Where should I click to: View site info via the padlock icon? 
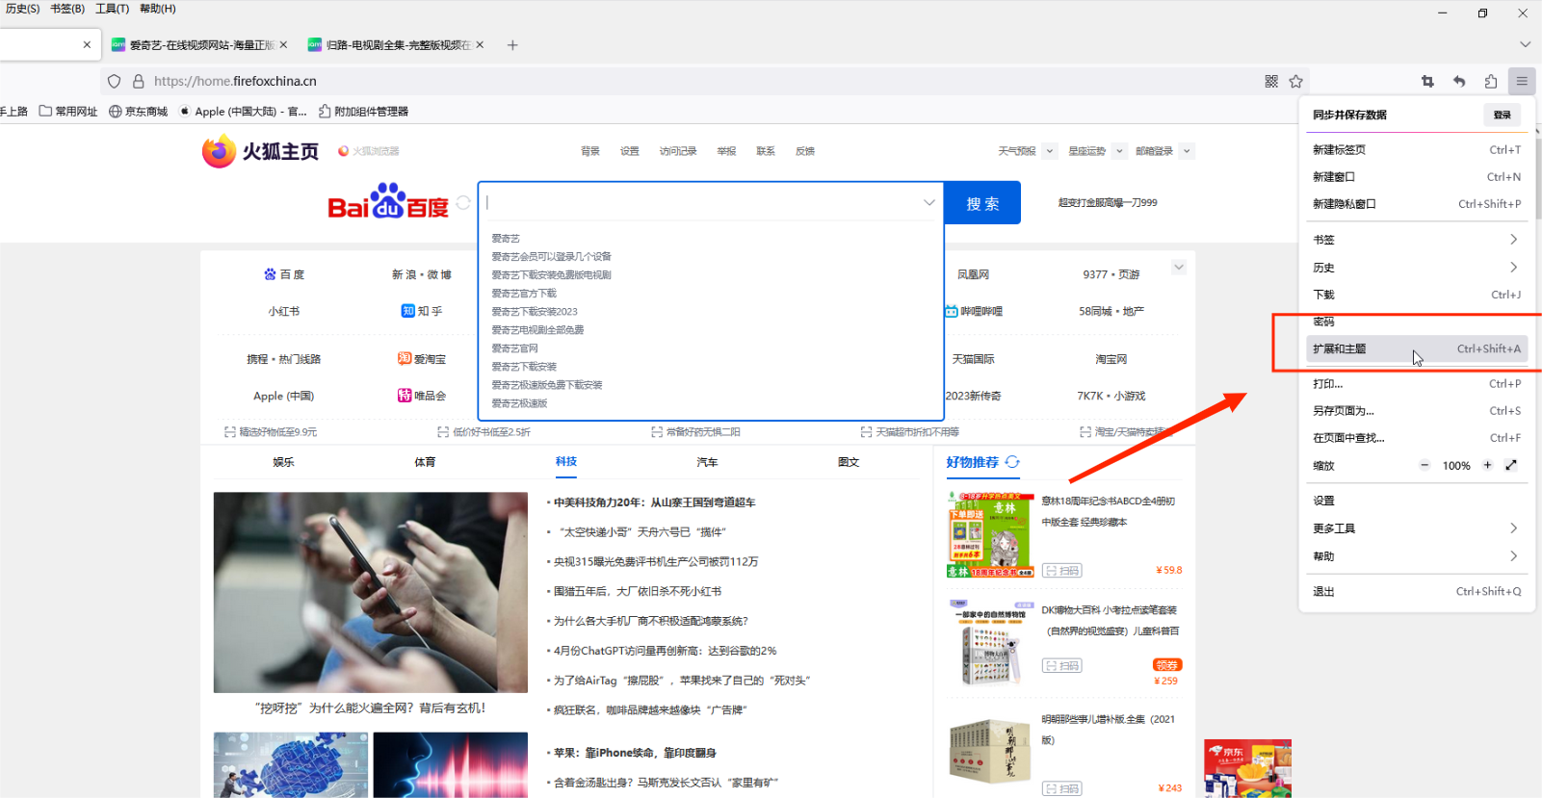138,82
